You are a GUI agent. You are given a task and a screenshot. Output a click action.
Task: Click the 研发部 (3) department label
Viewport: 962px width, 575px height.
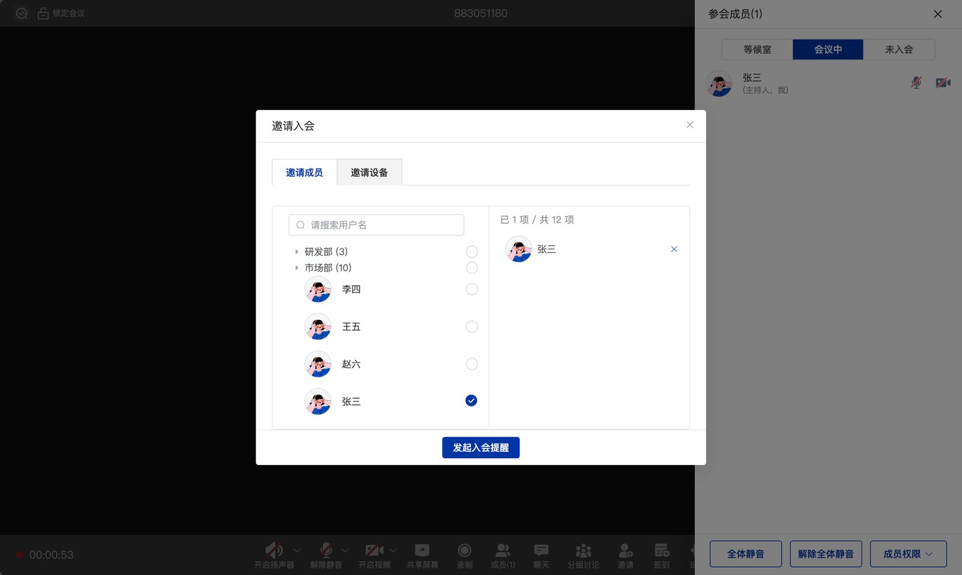click(326, 251)
